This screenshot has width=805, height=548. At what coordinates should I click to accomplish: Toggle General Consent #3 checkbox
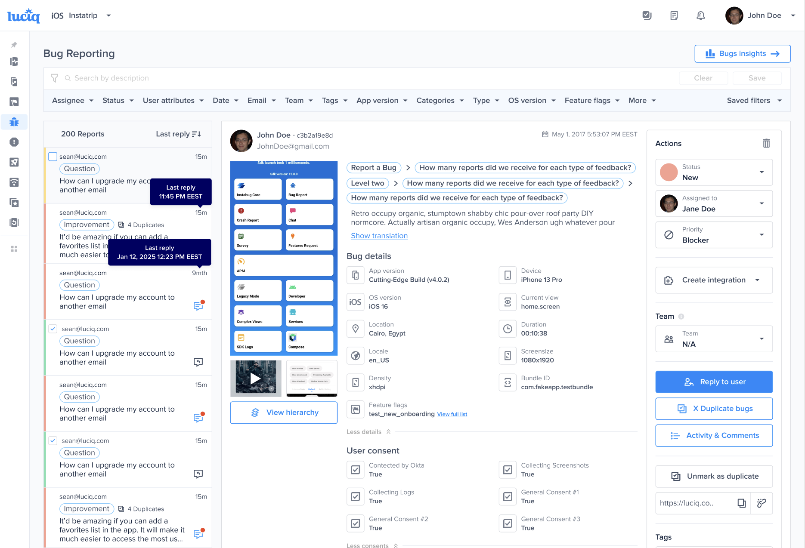click(508, 523)
